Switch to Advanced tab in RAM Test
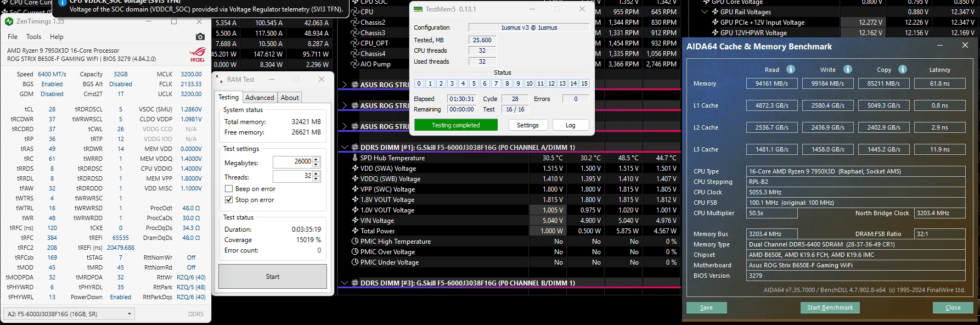This screenshot has height=325, width=980. click(260, 98)
